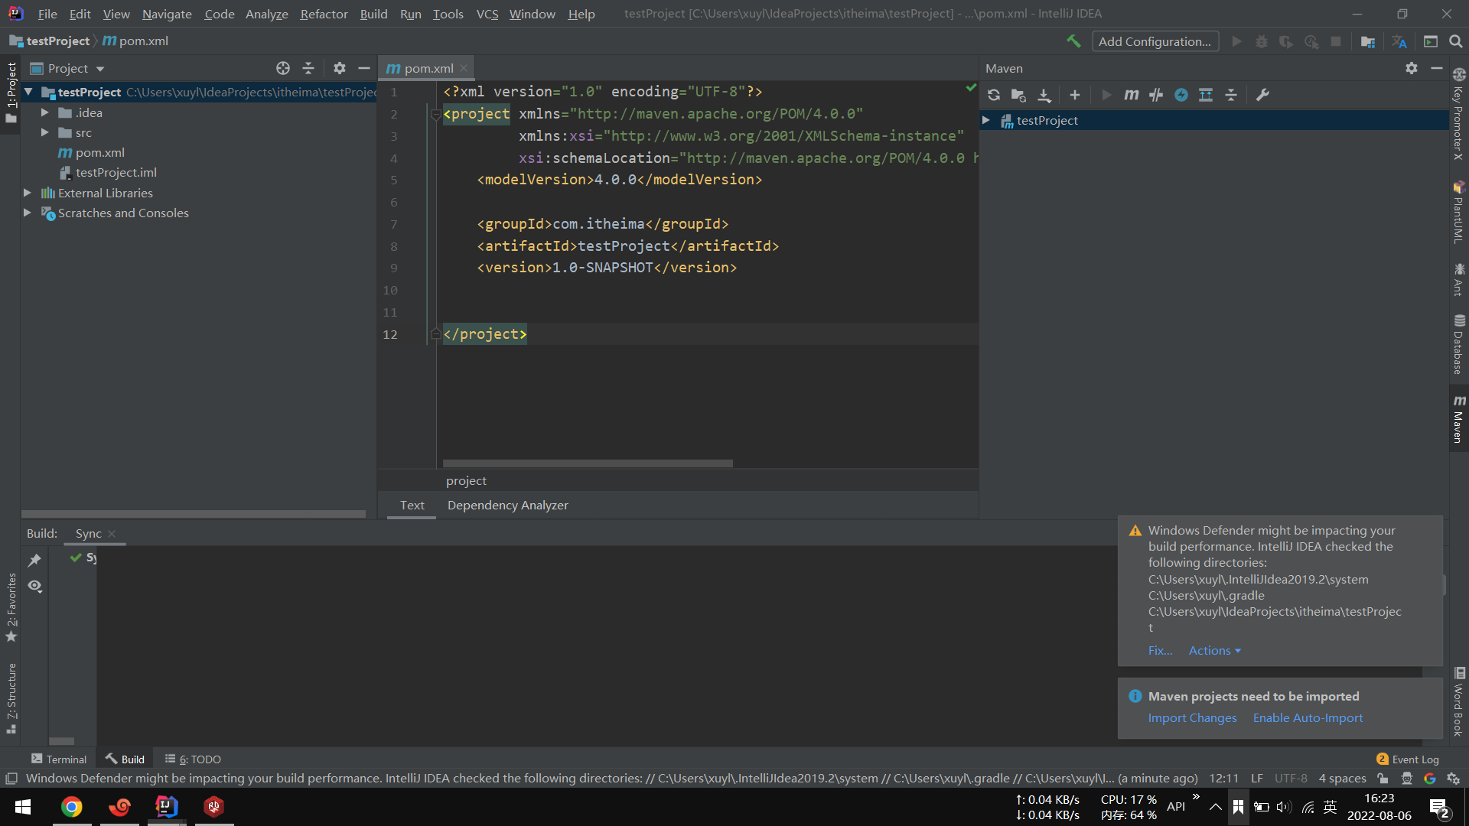Select the Dependency Analyzer tab
The image size is (1469, 826).
506,506
